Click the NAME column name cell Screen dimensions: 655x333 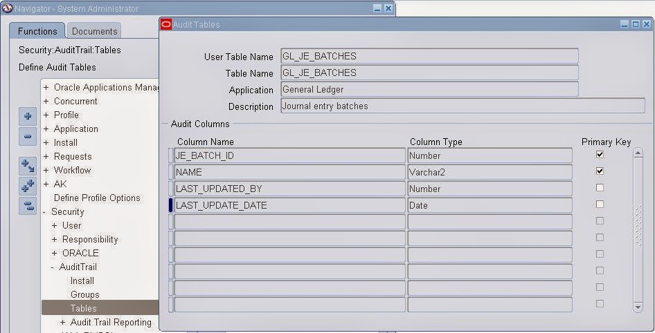[x=289, y=172]
